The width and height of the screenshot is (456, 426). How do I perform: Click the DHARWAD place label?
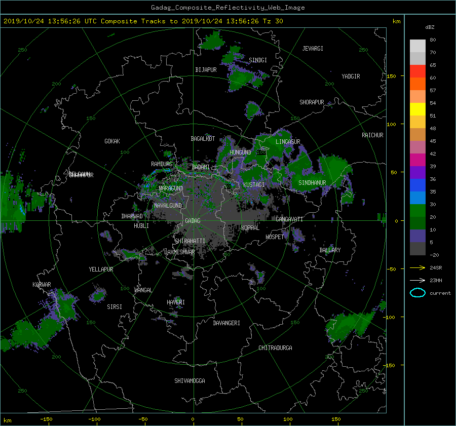(x=132, y=216)
